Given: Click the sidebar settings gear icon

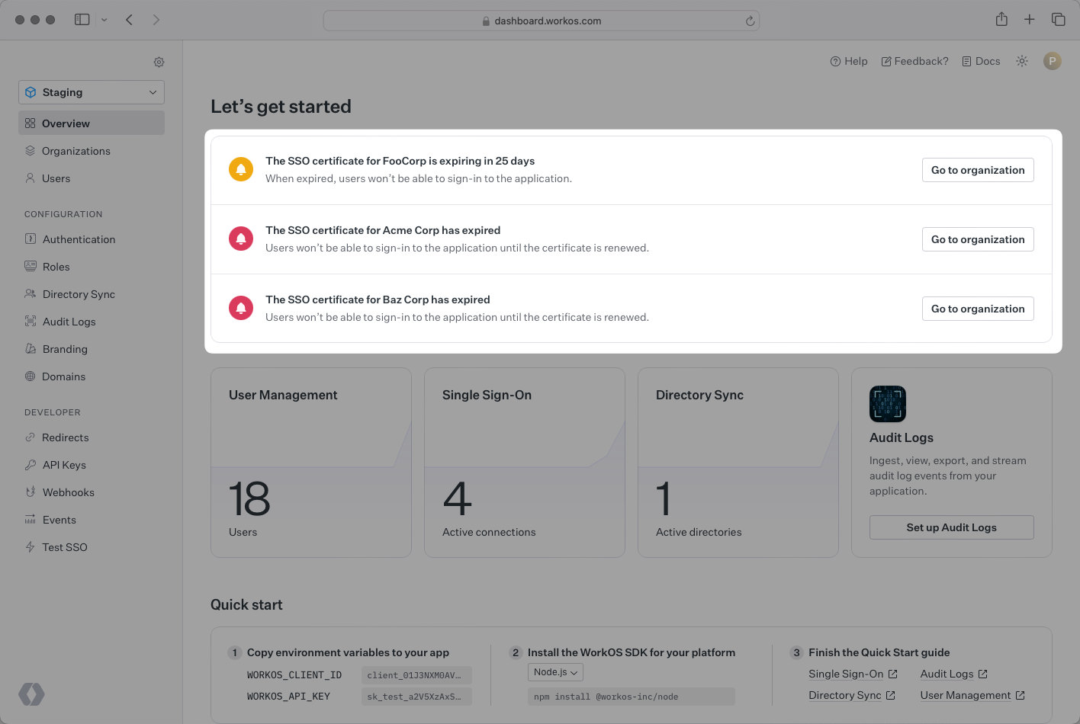Looking at the screenshot, I should (x=159, y=62).
